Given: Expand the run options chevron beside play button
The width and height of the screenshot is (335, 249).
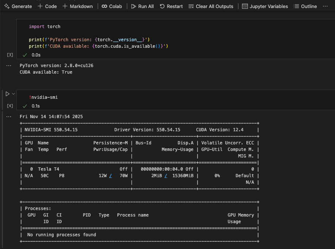Looking at the screenshot, I should coord(13,94).
